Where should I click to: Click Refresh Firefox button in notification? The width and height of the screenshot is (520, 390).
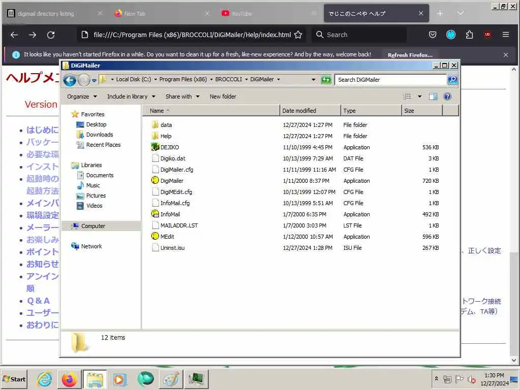pyautogui.click(x=410, y=55)
